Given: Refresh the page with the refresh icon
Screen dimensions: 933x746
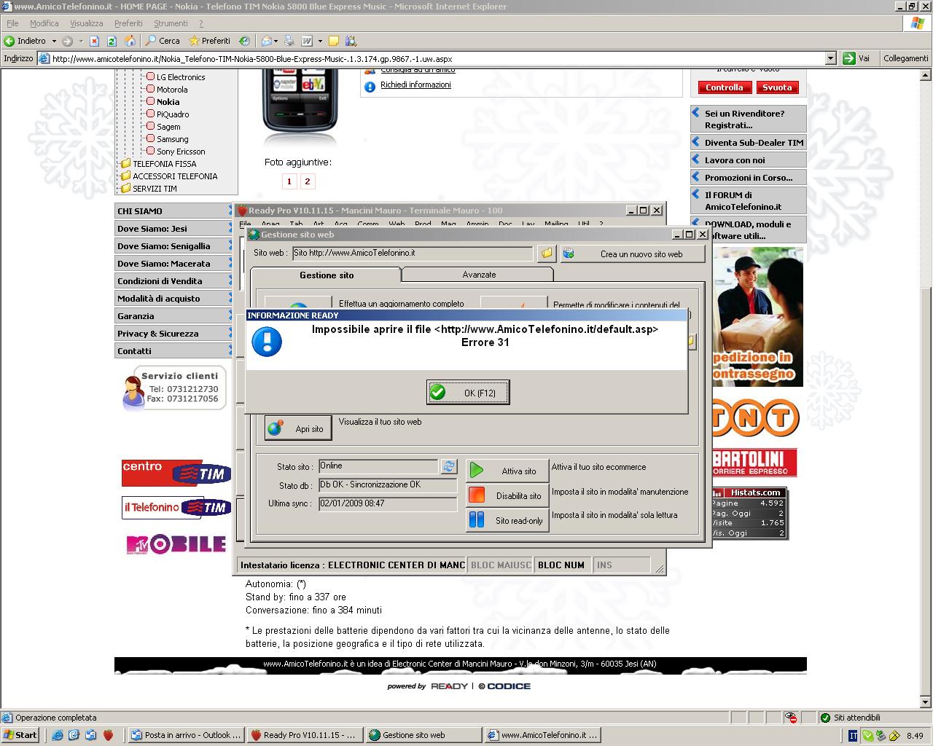Looking at the screenshot, I should click(x=112, y=41).
